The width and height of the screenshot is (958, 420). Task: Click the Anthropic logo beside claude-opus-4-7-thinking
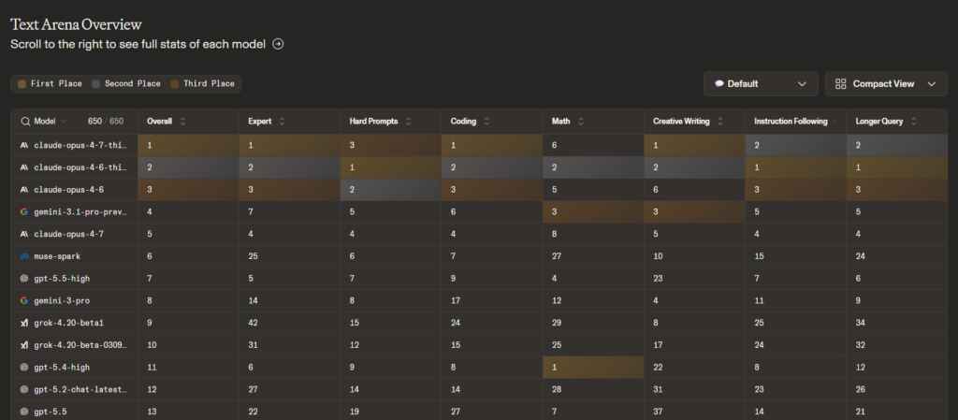pos(24,145)
